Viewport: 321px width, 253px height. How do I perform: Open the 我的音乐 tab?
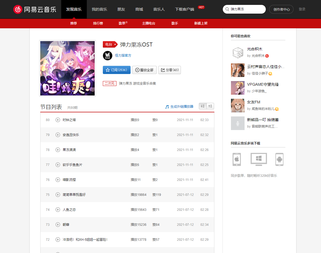coord(99,9)
